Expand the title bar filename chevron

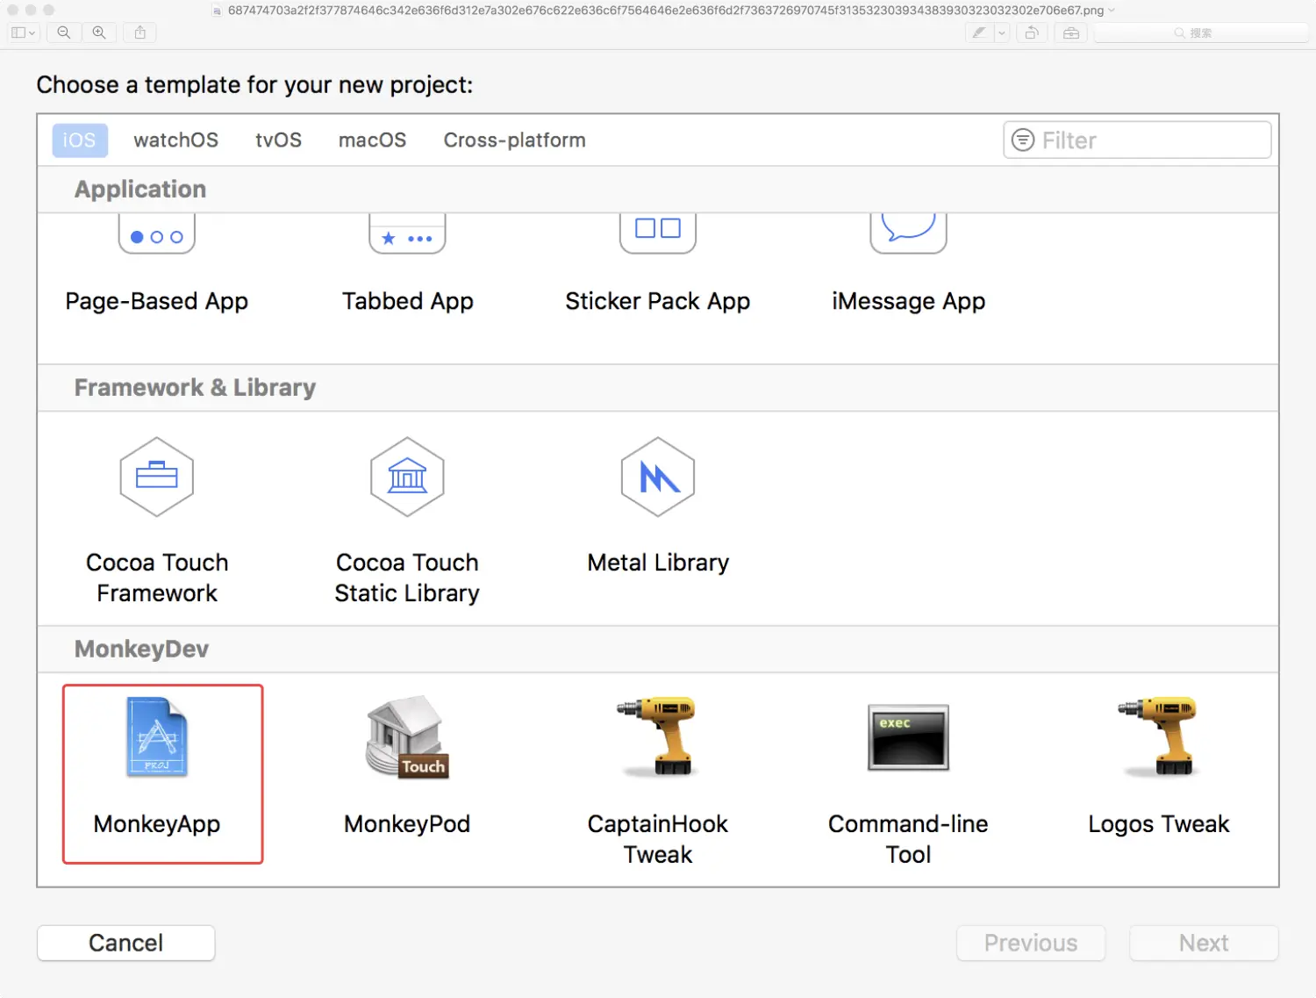pos(1112,11)
